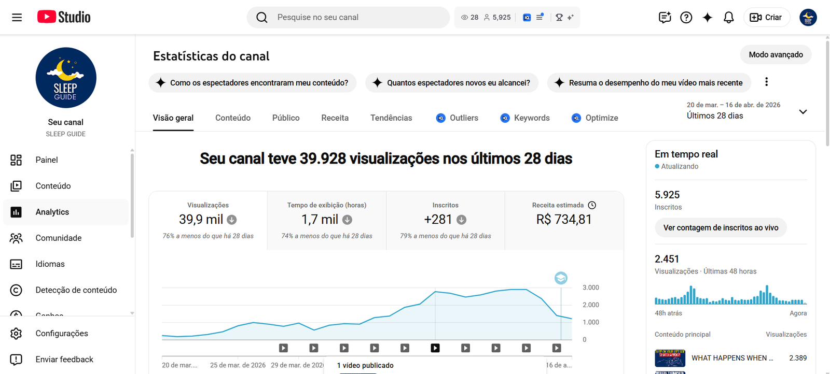Image resolution: width=830 pixels, height=374 pixels.
Task: Ask 'Resuma o desempenho do meu vídeo mais recente'
Action: coord(649,83)
